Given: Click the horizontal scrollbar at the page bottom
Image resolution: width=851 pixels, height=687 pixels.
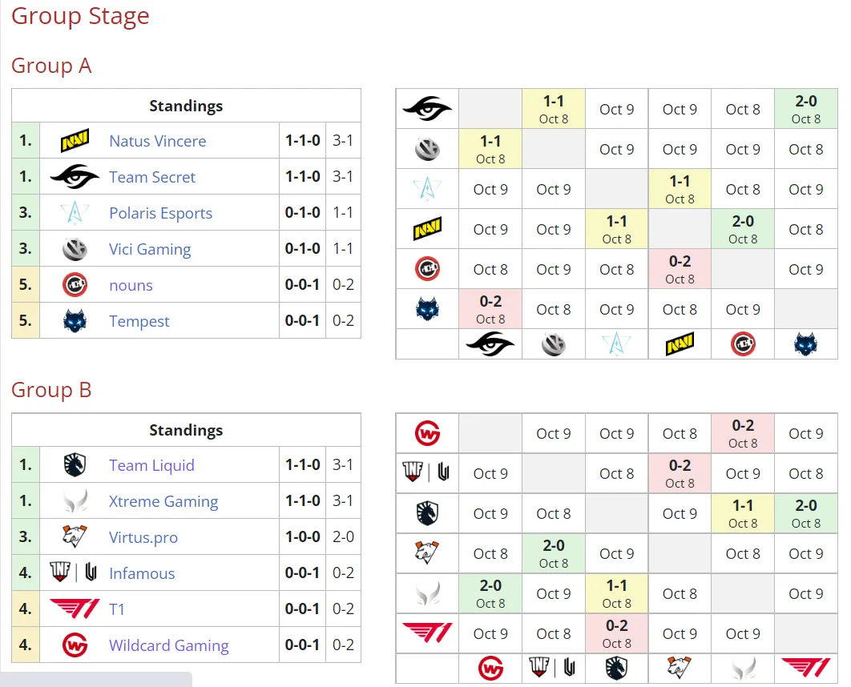Looking at the screenshot, I should point(96,680).
